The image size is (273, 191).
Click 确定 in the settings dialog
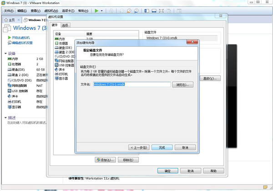(x=167, y=171)
